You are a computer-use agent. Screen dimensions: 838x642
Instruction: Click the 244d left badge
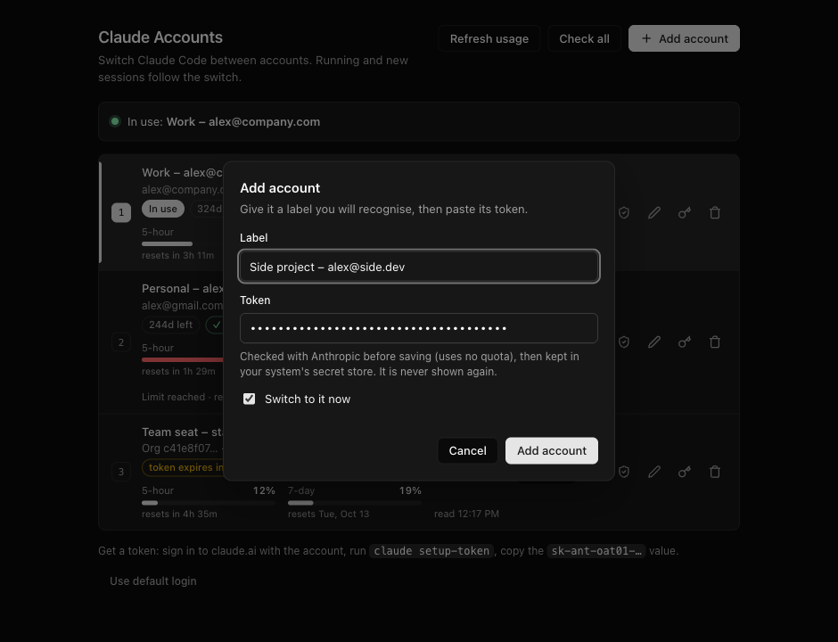click(171, 325)
